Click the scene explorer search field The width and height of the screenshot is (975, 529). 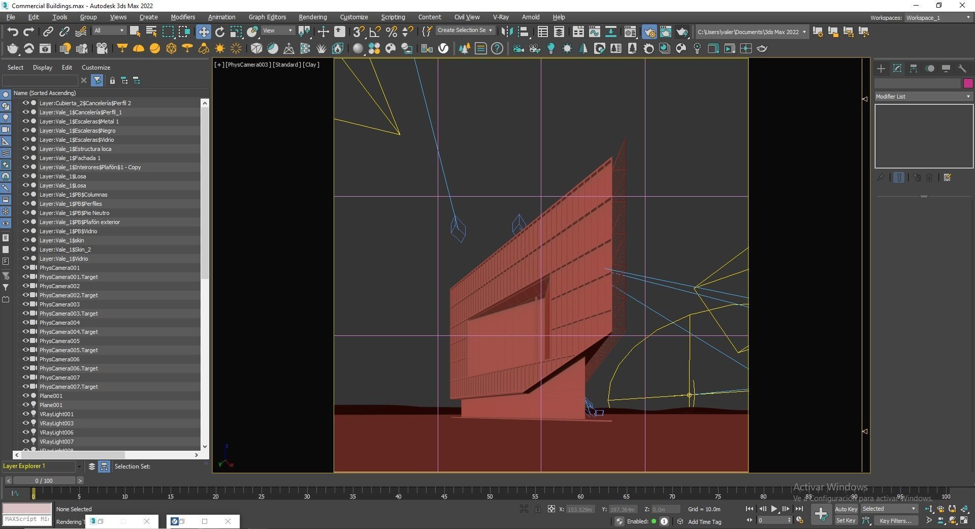tap(40, 80)
